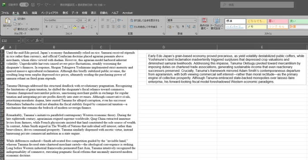Open the Acrobat tab
Image resolution: width=308 pixels, height=160 pixels.
point(128,13)
